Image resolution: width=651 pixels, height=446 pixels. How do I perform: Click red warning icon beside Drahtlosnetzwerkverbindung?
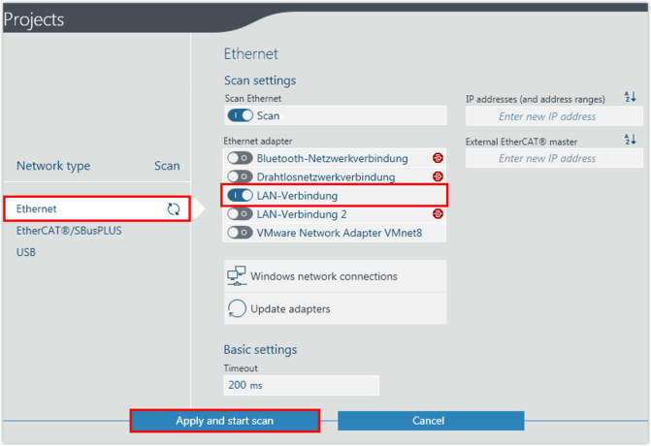click(438, 176)
